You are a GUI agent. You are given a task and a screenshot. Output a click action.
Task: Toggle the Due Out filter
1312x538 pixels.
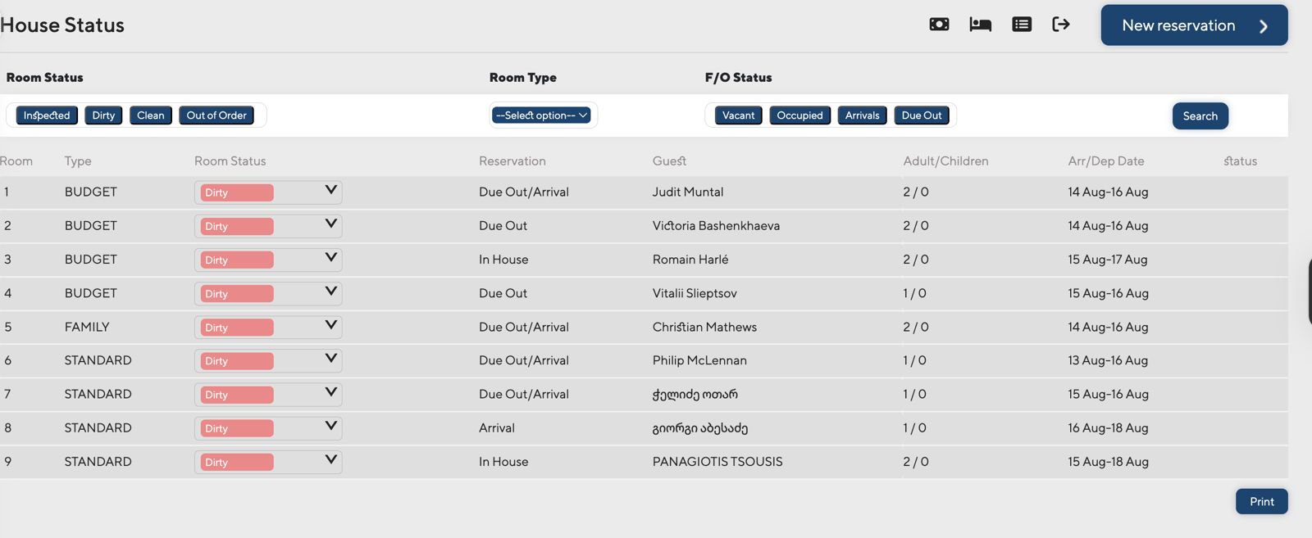(x=922, y=115)
